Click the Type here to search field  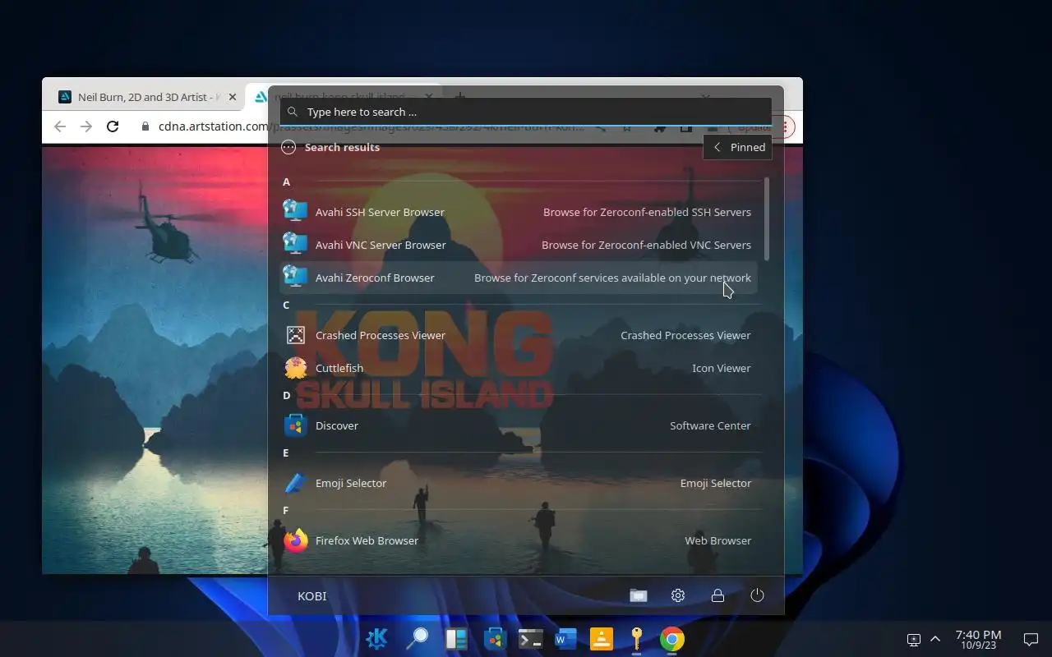tap(525, 112)
